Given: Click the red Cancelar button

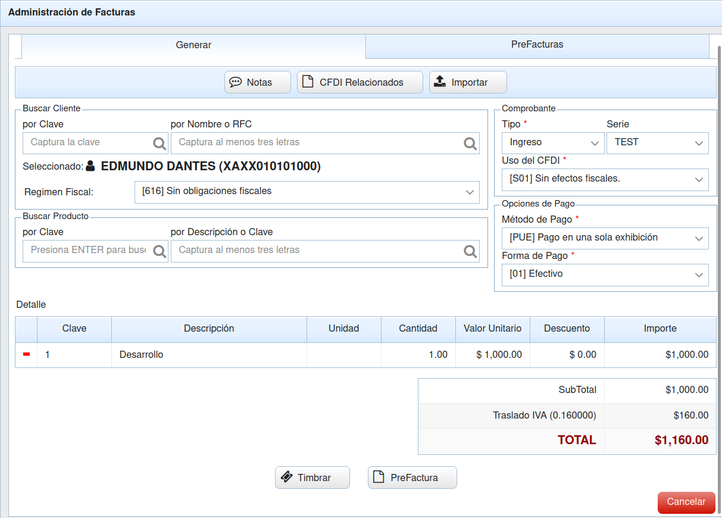Looking at the screenshot, I should tap(686, 502).
